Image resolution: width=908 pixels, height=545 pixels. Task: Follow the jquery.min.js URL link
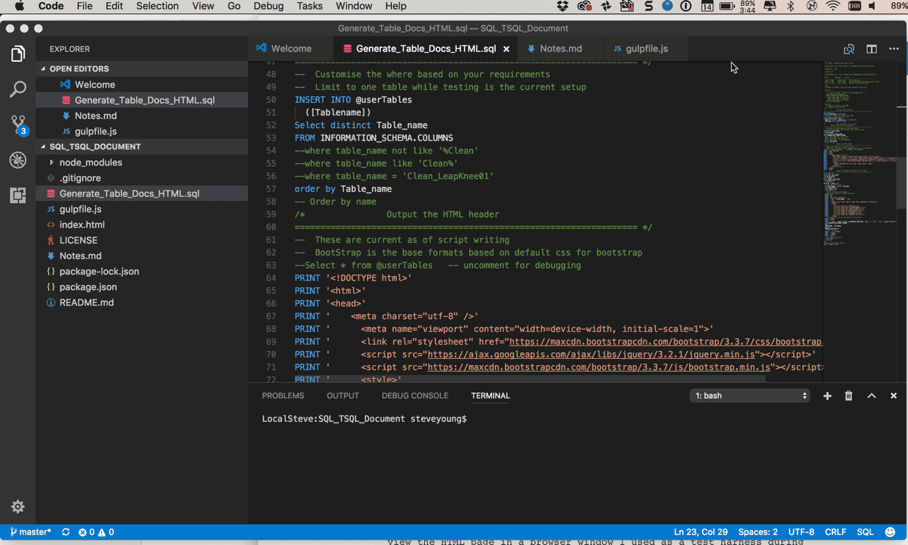coord(591,355)
